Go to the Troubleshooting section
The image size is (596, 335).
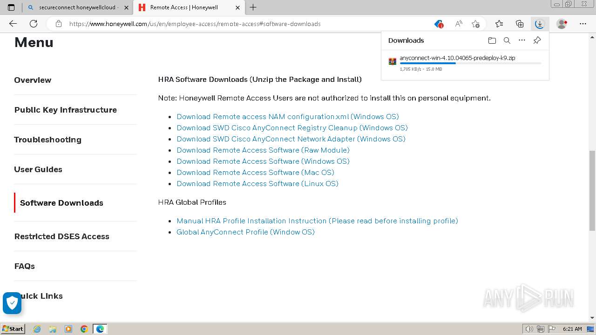[47, 140]
